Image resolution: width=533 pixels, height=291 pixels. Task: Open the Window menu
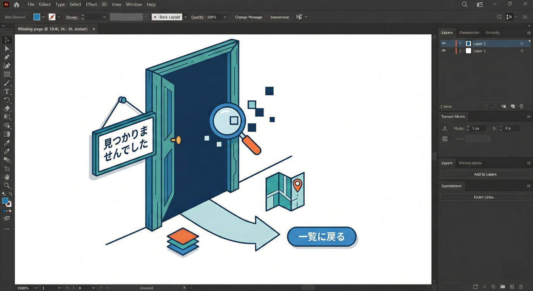point(134,4)
